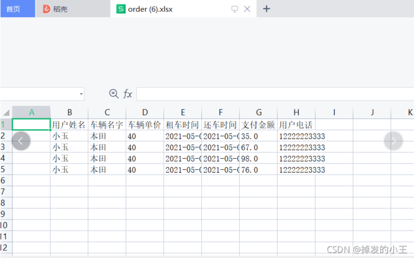Screen dimensions: 414x258
Task: Click 本田 in row 3
Action: pyautogui.click(x=107, y=147)
